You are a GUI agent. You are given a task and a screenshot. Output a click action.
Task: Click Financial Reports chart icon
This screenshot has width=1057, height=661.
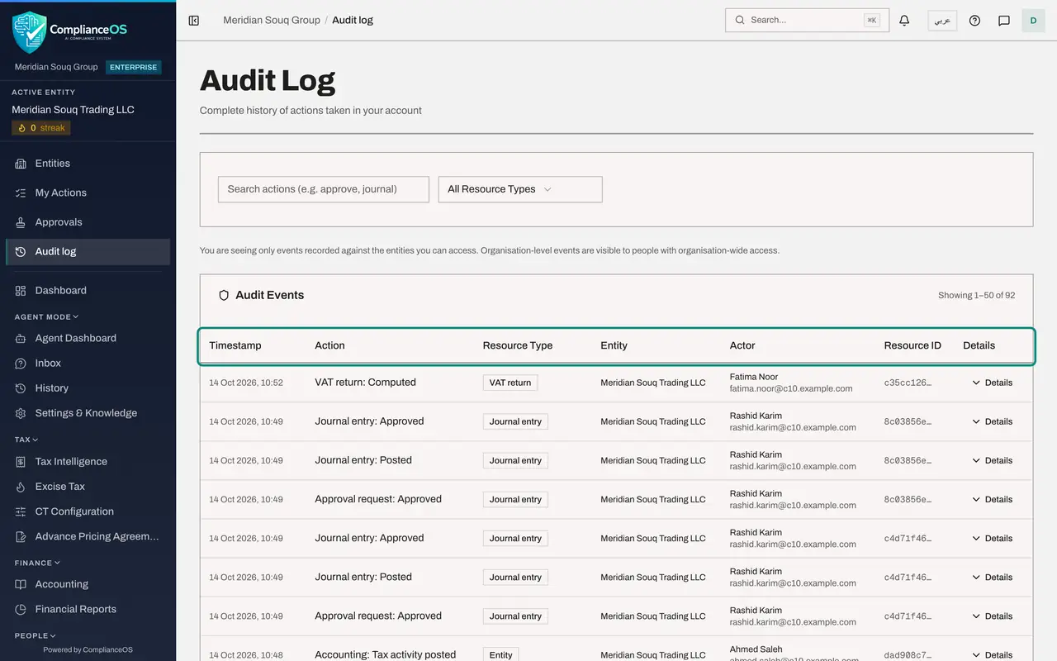coord(21,609)
